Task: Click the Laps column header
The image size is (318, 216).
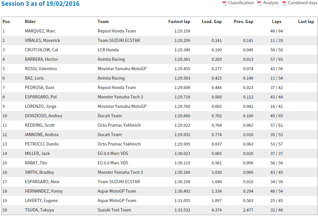Action: (276, 22)
